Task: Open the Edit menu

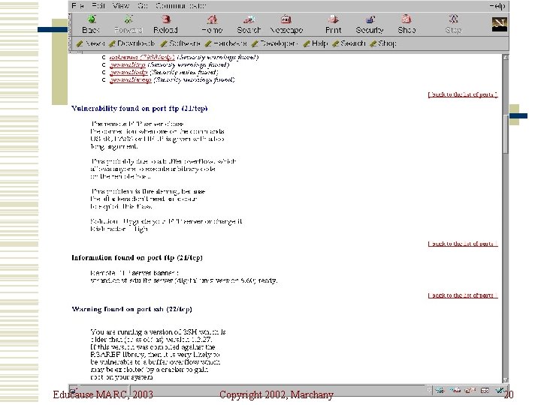Action: pyautogui.click(x=98, y=6)
